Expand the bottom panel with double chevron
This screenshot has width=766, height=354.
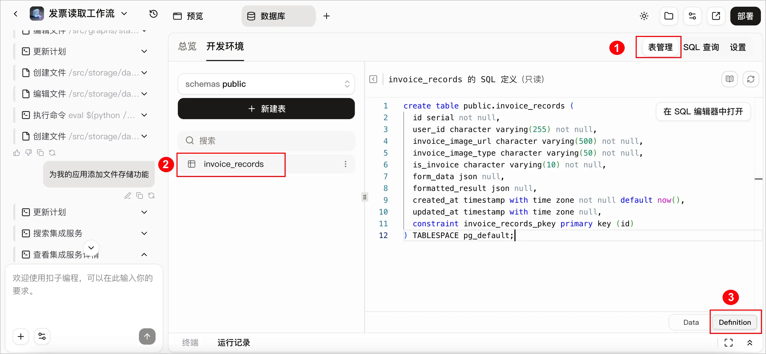click(750, 343)
